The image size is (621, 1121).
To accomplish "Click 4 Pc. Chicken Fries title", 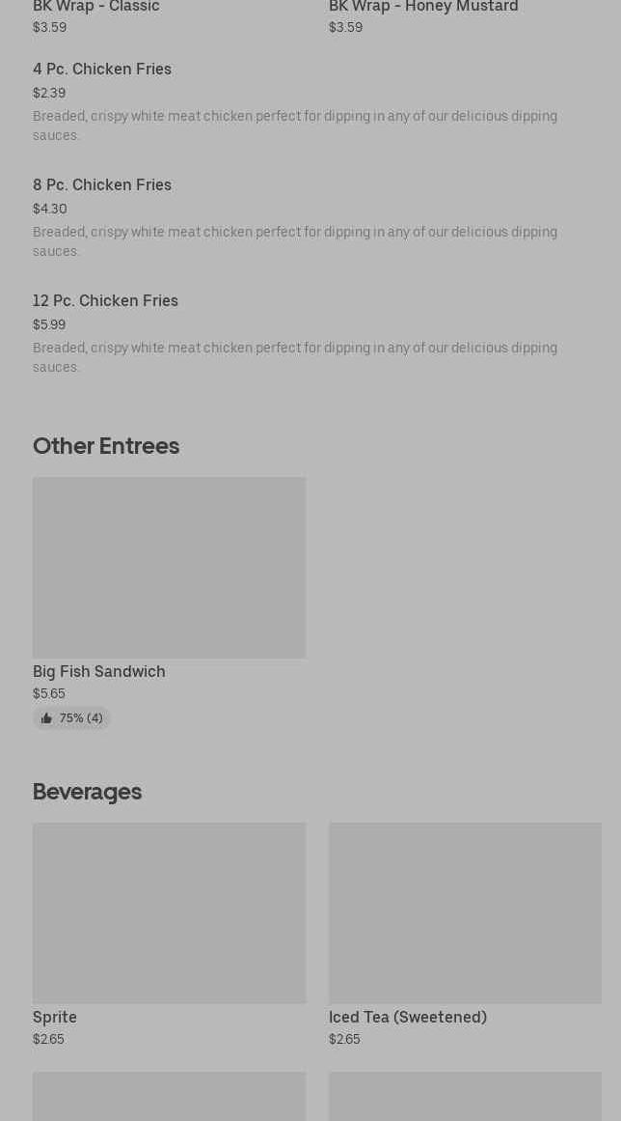I will pos(102,69).
